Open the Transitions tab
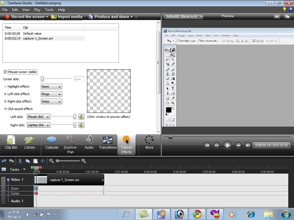This screenshot has width=294, height=220. (x=108, y=143)
